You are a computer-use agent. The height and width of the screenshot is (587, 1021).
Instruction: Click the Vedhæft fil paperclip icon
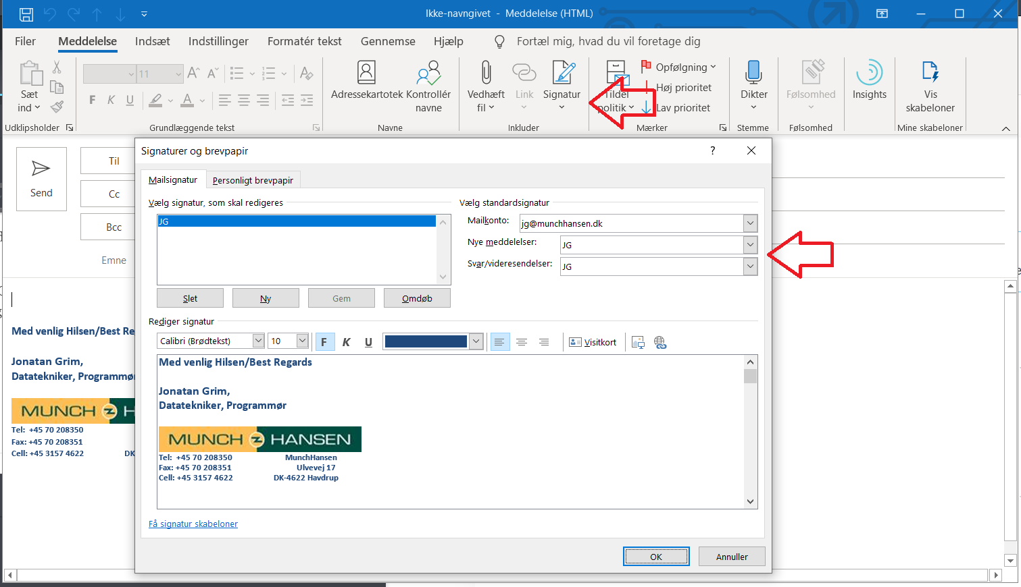click(x=486, y=73)
